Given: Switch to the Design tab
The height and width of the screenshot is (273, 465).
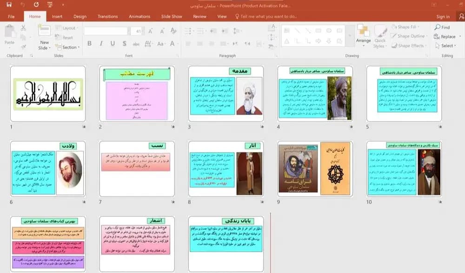Looking at the screenshot, I should (80, 17).
